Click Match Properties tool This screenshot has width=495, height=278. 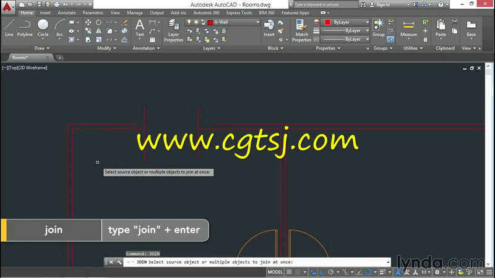click(301, 30)
